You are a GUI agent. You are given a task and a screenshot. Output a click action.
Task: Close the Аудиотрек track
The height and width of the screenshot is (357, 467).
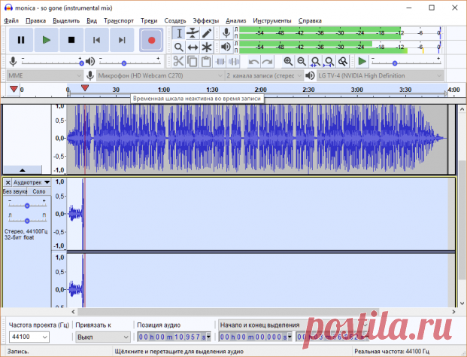8,182
